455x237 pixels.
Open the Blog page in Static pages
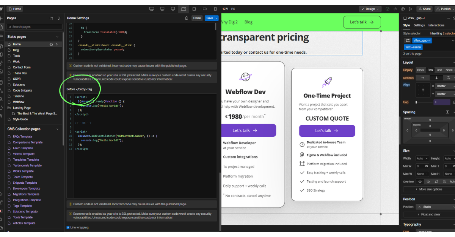[x=16, y=50]
